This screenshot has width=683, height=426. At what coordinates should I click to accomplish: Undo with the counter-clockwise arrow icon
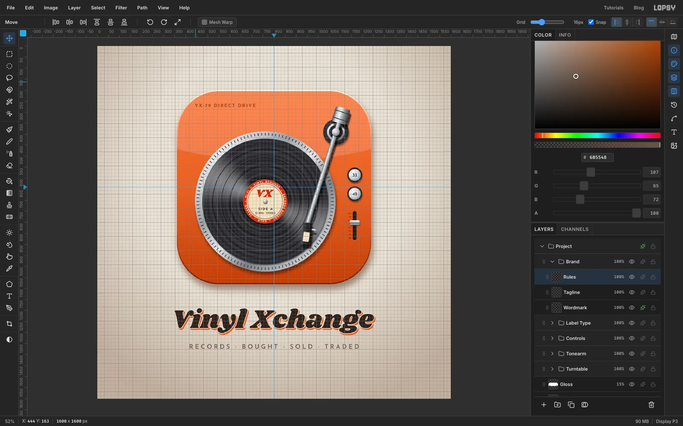150,22
